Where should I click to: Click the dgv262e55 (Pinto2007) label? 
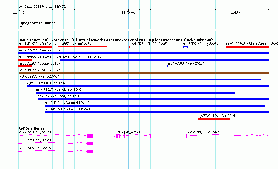(x=40, y=76)
